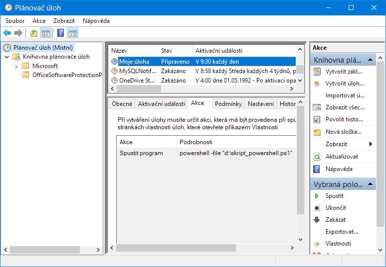The image size is (386, 267).
Task: Toggle the console tree pane toolbar icon
Action: click(46, 33)
